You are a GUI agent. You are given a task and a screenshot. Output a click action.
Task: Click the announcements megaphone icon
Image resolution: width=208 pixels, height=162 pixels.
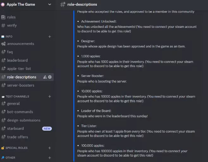click(x=3, y=44)
